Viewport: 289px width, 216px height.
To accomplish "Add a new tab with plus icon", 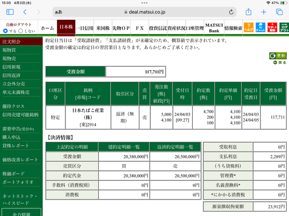I will 264,12.
